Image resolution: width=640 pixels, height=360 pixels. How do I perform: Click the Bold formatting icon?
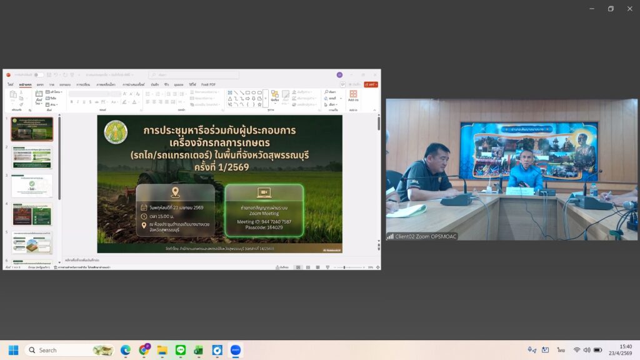click(71, 101)
